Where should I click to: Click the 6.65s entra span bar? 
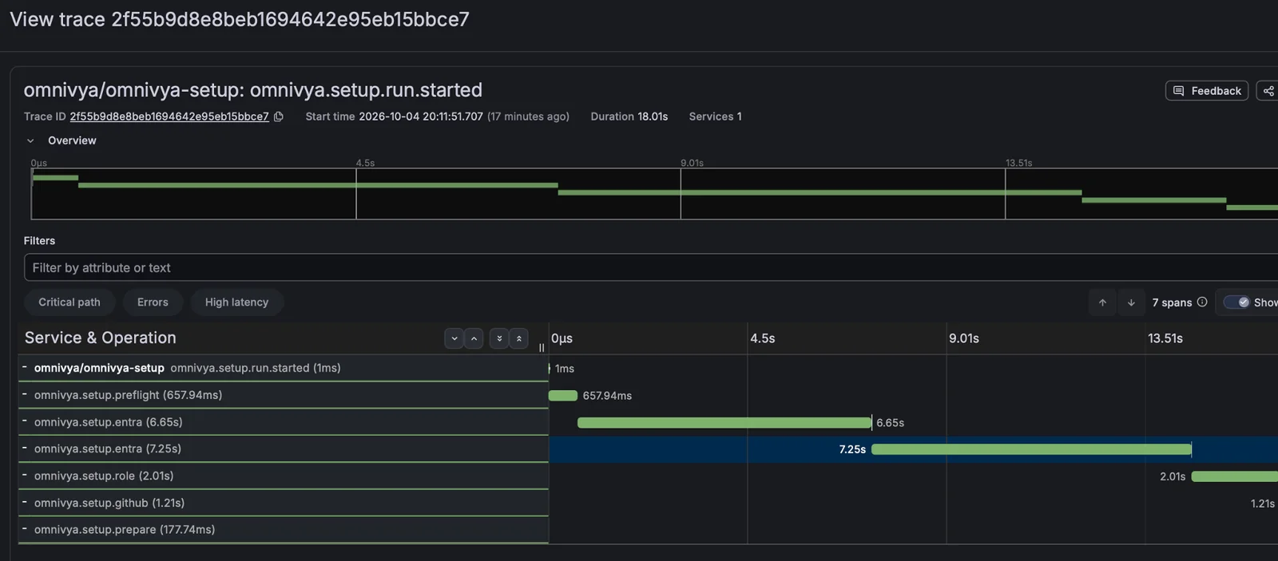[724, 423]
